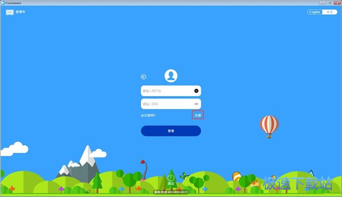Focus the username input field
Image resolution: width=342 pixels, height=197 pixels.
pyautogui.click(x=171, y=91)
